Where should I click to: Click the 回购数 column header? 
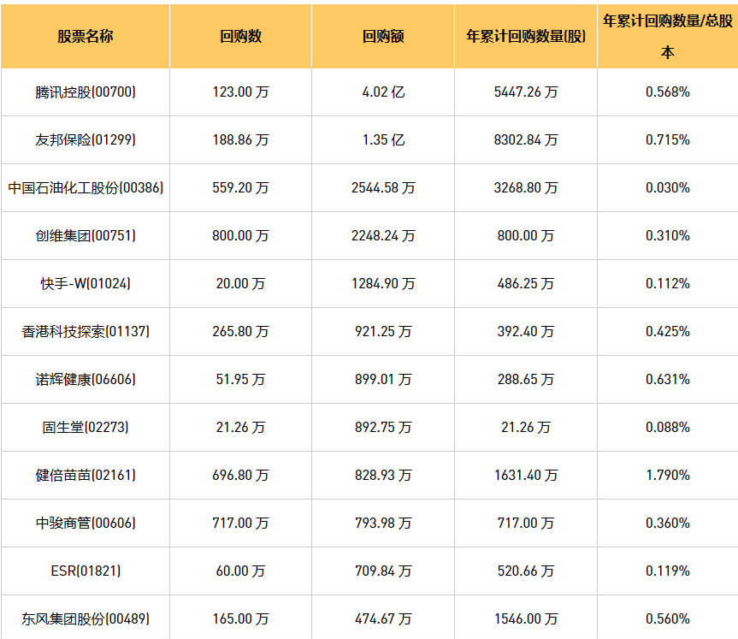point(240,37)
